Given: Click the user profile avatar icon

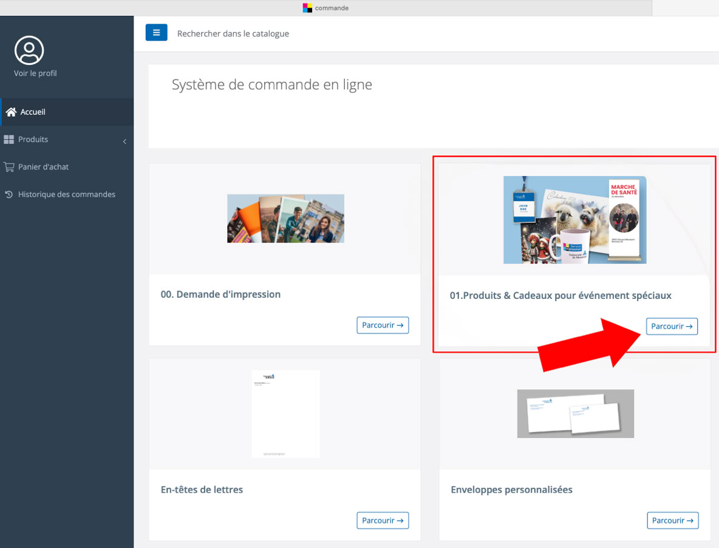Looking at the screenshot, I should click(29, 50).
